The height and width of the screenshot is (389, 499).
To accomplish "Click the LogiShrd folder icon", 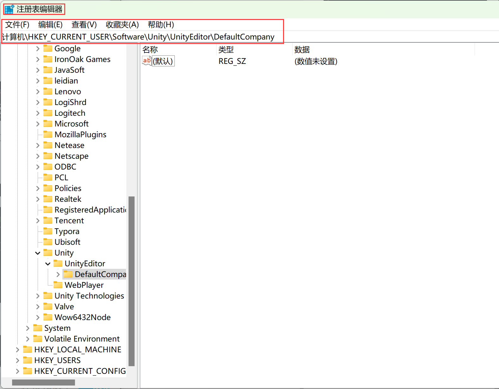I will pyautogui.click(x=48, y=102).
